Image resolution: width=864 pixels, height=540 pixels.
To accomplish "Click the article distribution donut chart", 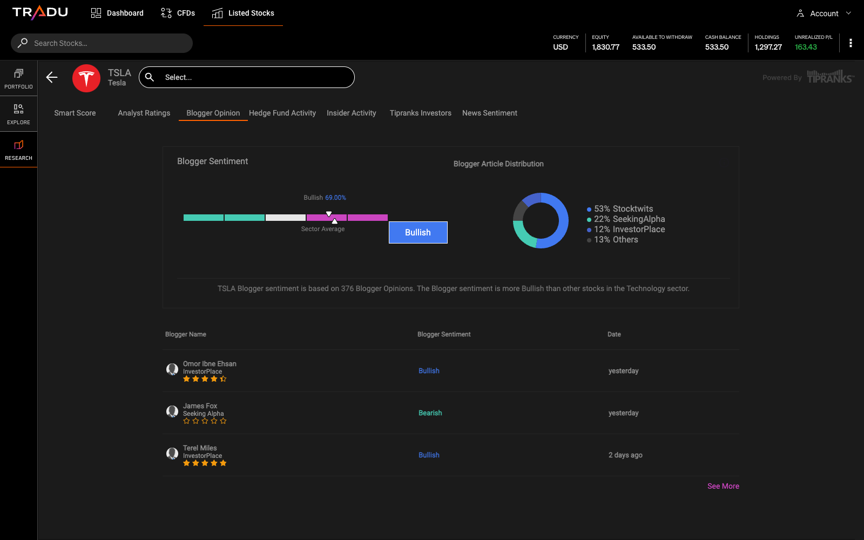I will (x=541, y=220).
